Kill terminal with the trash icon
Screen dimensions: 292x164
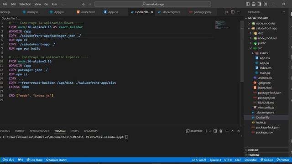pos(221,131)
